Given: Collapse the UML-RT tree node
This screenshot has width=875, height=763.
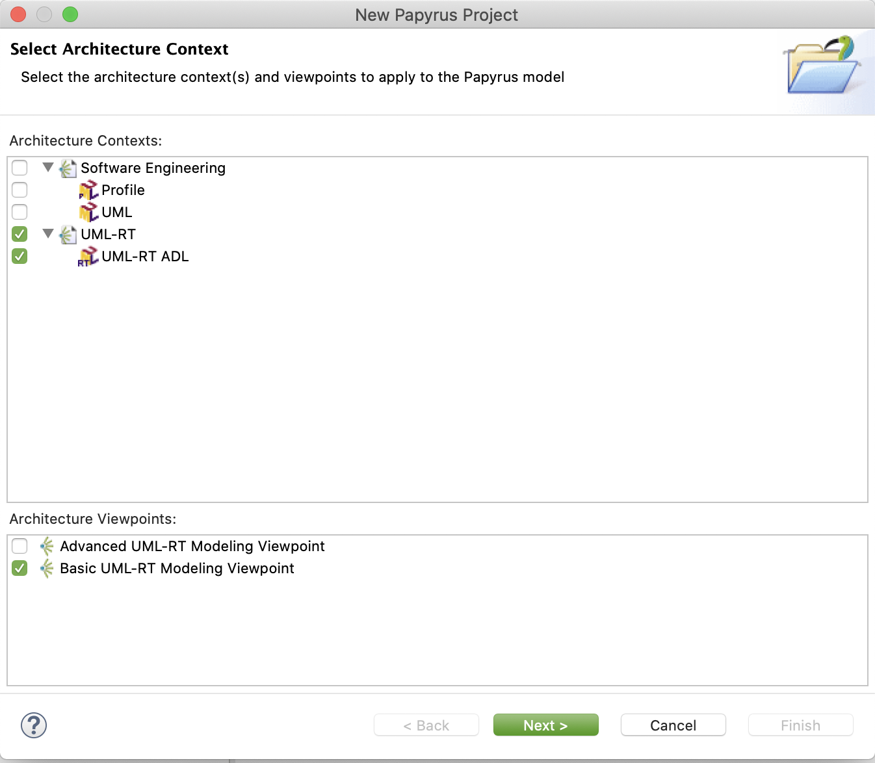Looking at the screenshot, I should point(47,234).
